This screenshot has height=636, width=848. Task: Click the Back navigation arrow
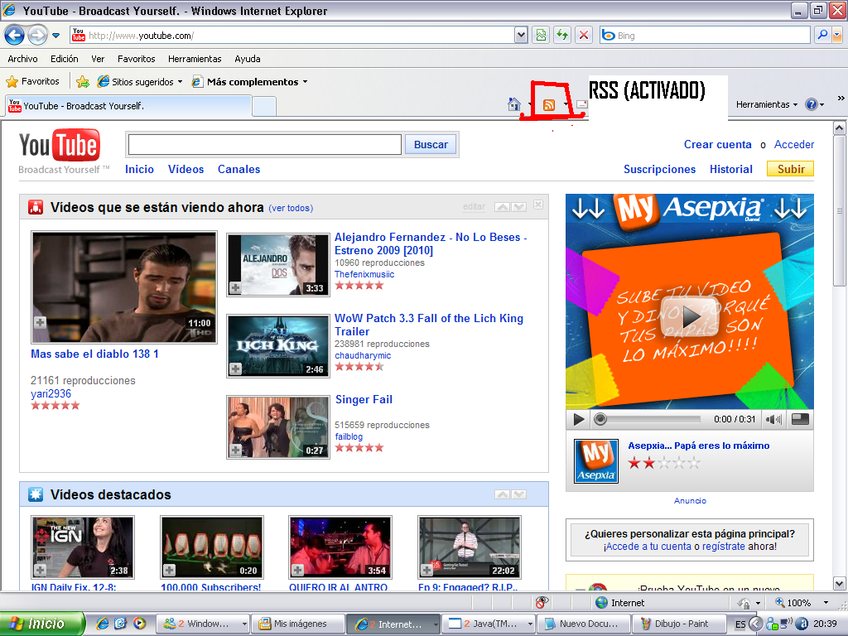(15, 36)
